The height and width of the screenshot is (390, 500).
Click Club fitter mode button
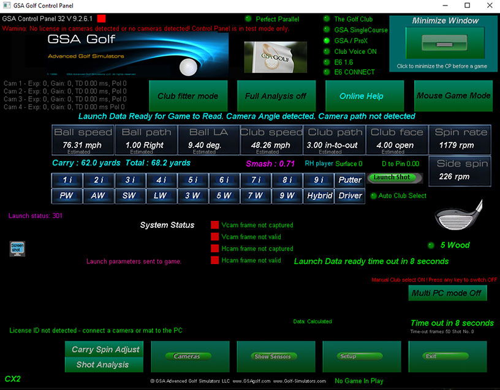(189, 96)
